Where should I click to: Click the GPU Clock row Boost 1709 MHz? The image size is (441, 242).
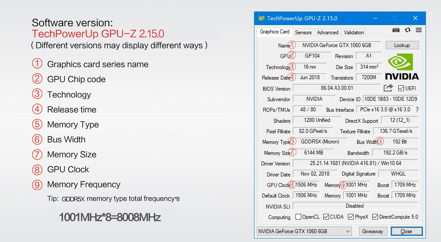coord(405,185)
